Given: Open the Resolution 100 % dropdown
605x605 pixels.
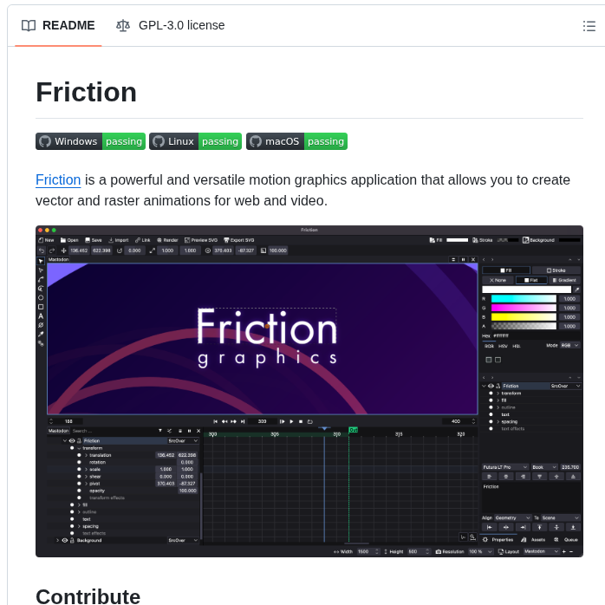Looking at the screenshot, I should [x=480, y=552].
